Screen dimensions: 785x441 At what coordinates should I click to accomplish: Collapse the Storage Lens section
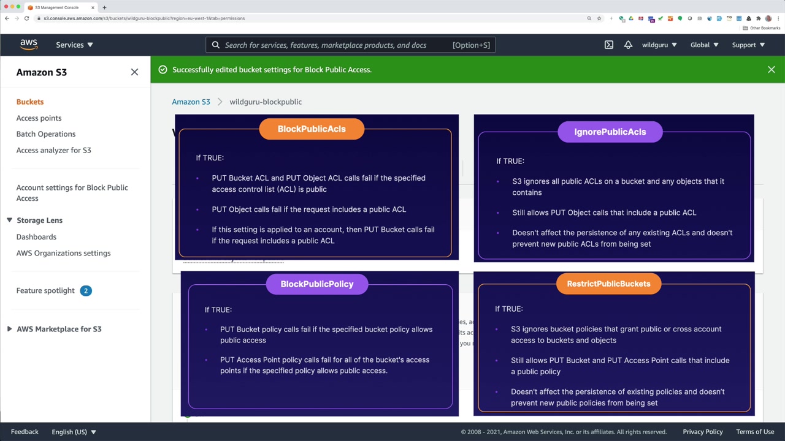(x=9, y=220)
